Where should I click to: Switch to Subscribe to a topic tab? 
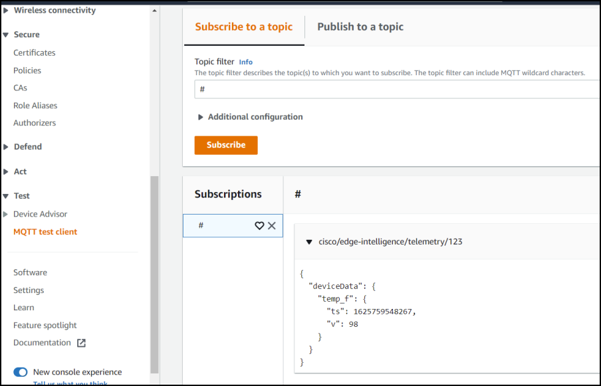(244, 27)
